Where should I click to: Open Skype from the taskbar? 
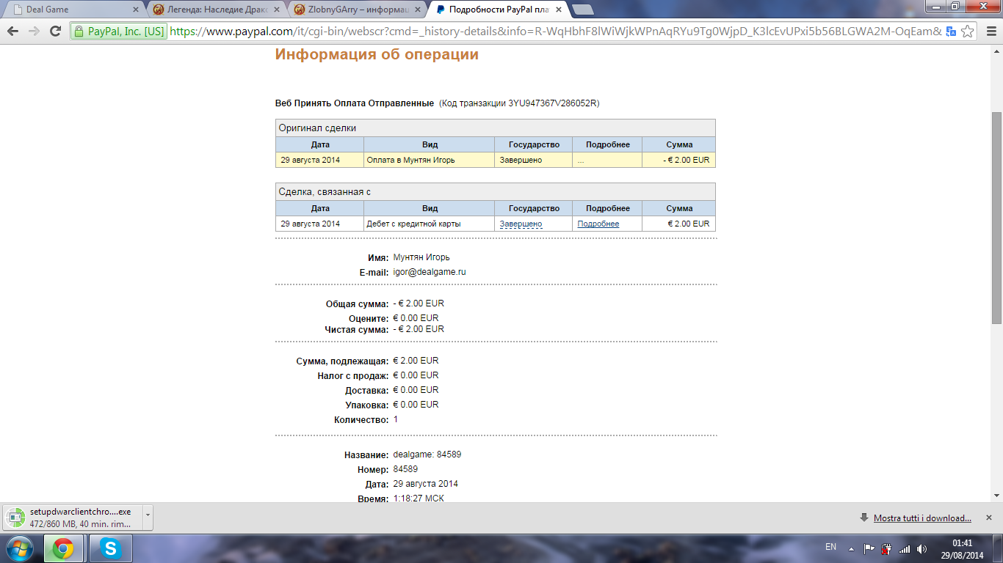111,548
